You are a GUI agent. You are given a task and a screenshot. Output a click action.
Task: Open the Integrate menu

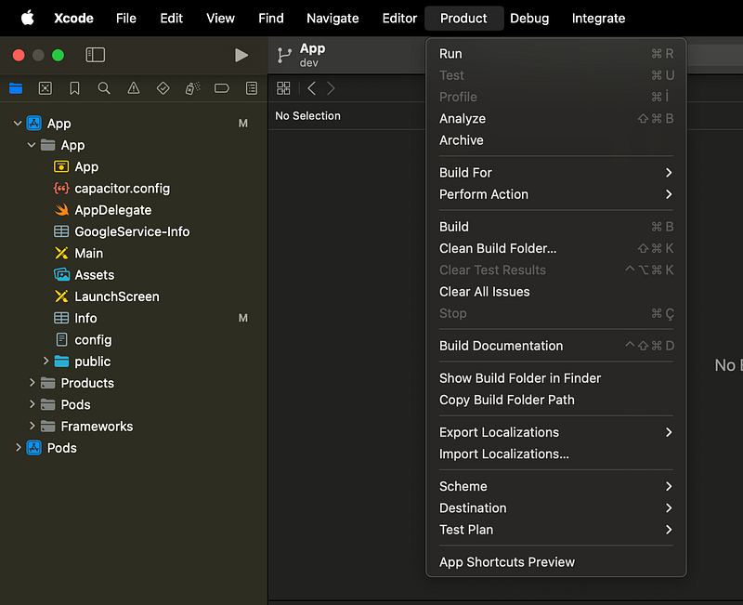point(598,18)
